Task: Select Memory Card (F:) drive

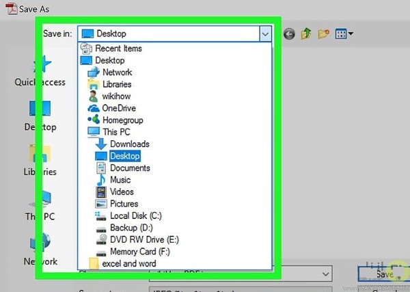Action: point(139,252)
